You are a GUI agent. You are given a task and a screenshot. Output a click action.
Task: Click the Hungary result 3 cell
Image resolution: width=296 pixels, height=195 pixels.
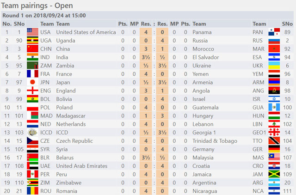162,116
